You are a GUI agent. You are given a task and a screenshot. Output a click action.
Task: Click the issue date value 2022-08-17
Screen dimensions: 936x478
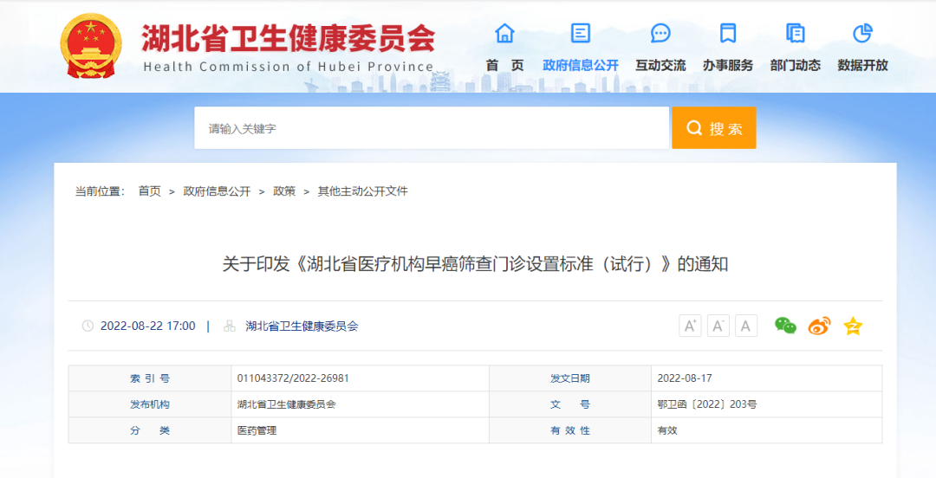tap(685, 378)
